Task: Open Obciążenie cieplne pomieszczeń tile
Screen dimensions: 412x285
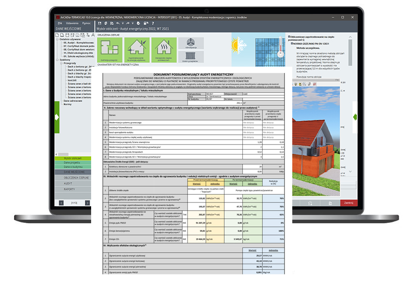Action: pos(164,50)
